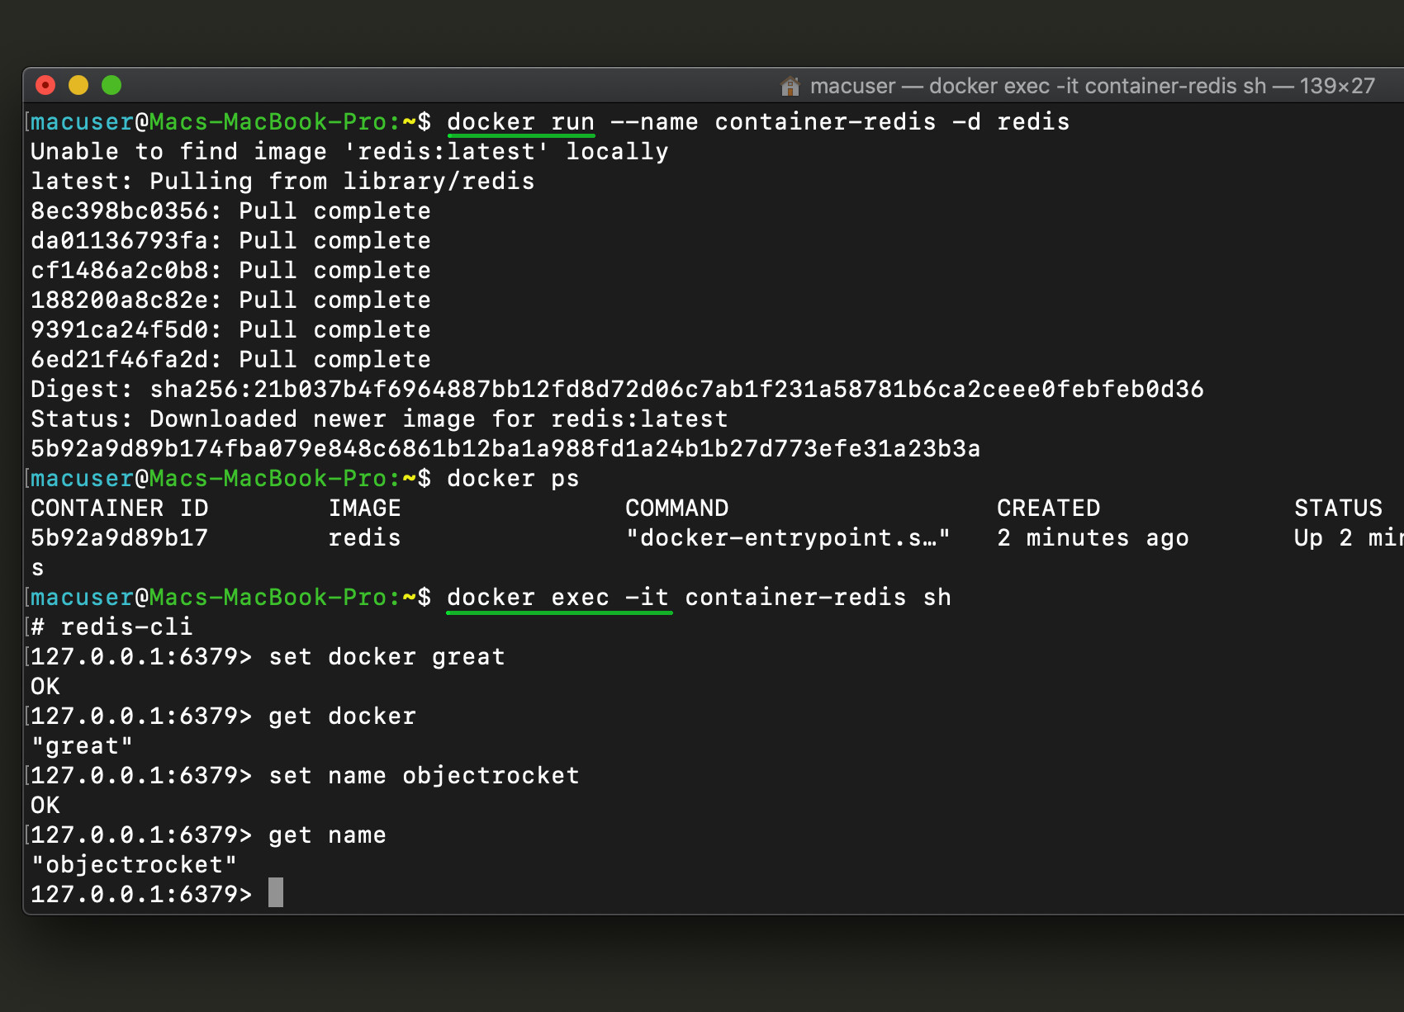Image resolution: width=1404 pixels, height=1012 pixels.
Task: Click the CREATED column header
Action: coord(1048,508)
